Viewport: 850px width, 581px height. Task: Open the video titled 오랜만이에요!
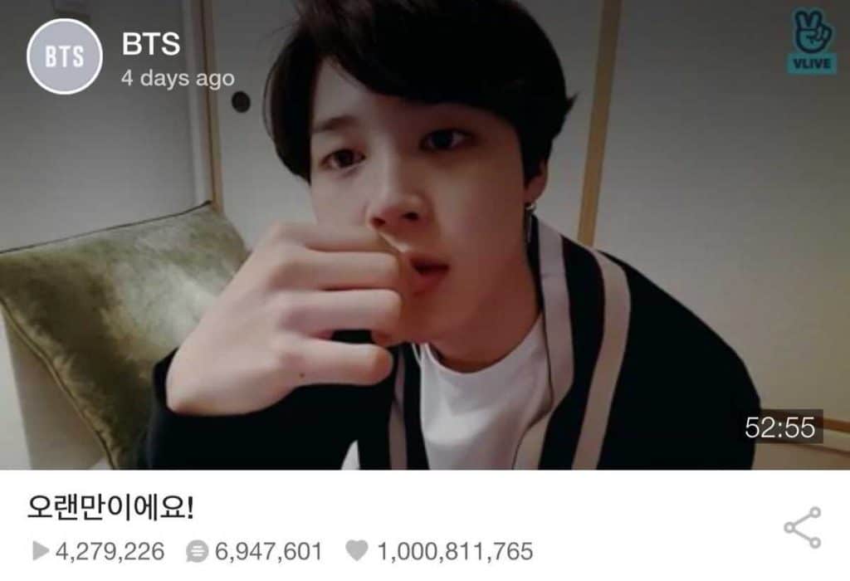[110, 508]
